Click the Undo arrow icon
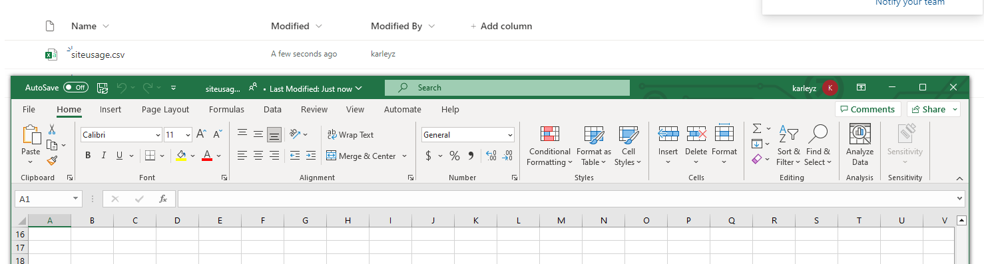The width and height of the screenshot is (984, 264). tap(121, 87)
